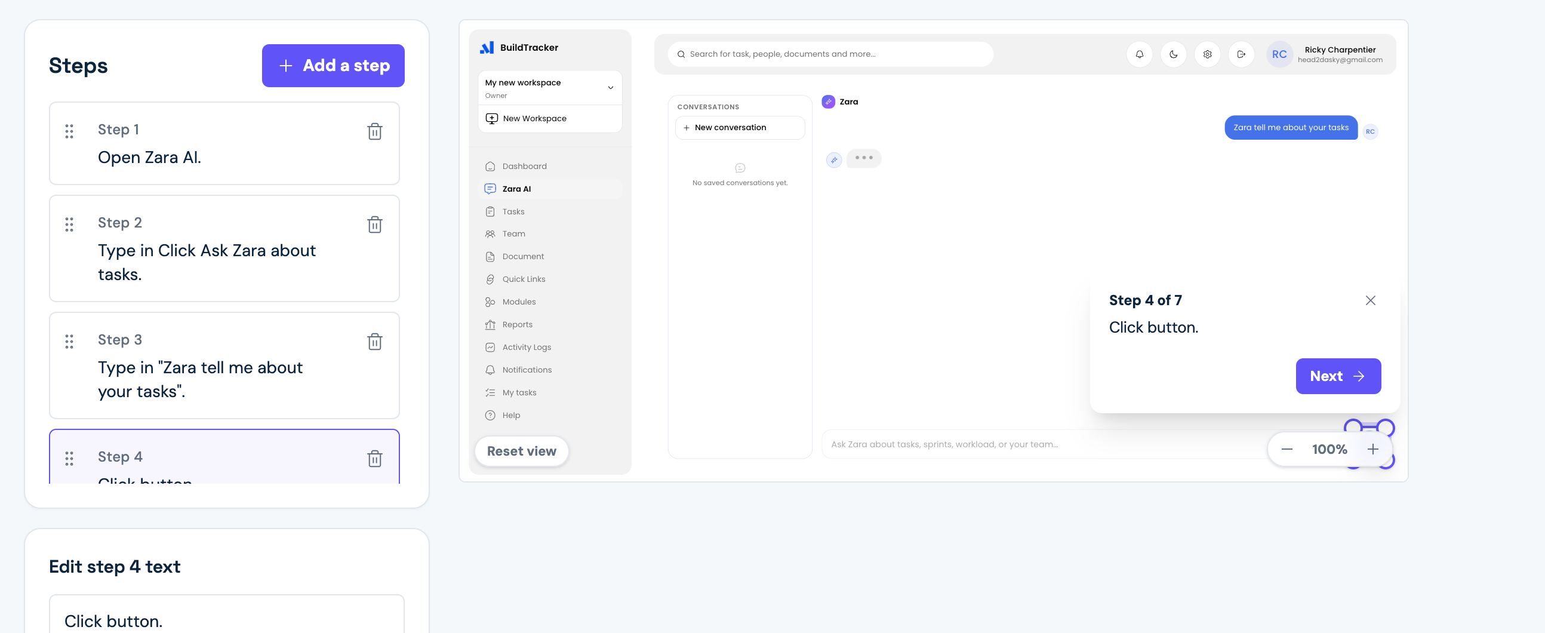The width and height of the screenshot is (1545, 633).
Task: Select the Step 3 card 'Zara tell me about your tasks'
Action: point(224,365)
